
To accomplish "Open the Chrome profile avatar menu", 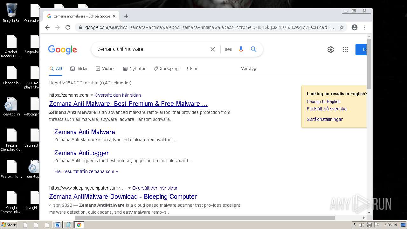I will pyautogui.click(x=355, y=27).
